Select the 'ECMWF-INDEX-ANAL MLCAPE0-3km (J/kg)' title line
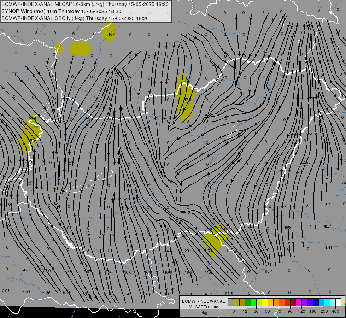 tap(85, 4)
